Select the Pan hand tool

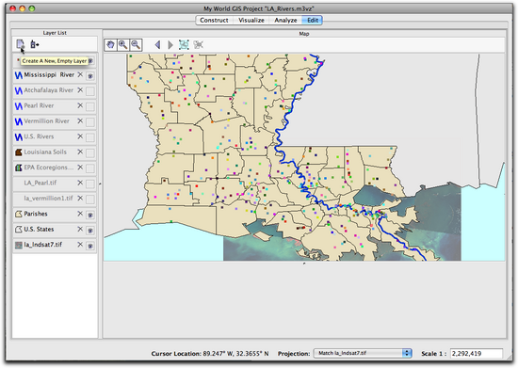pyautogui.click(x=111, y=45)
